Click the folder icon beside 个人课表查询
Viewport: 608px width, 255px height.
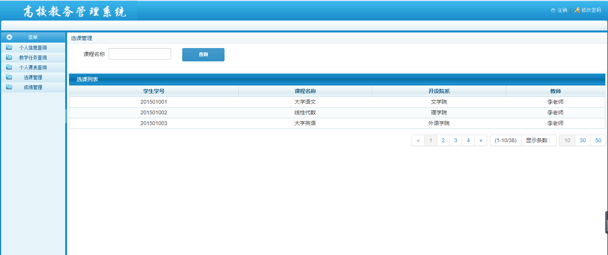[x=9, y=67]
